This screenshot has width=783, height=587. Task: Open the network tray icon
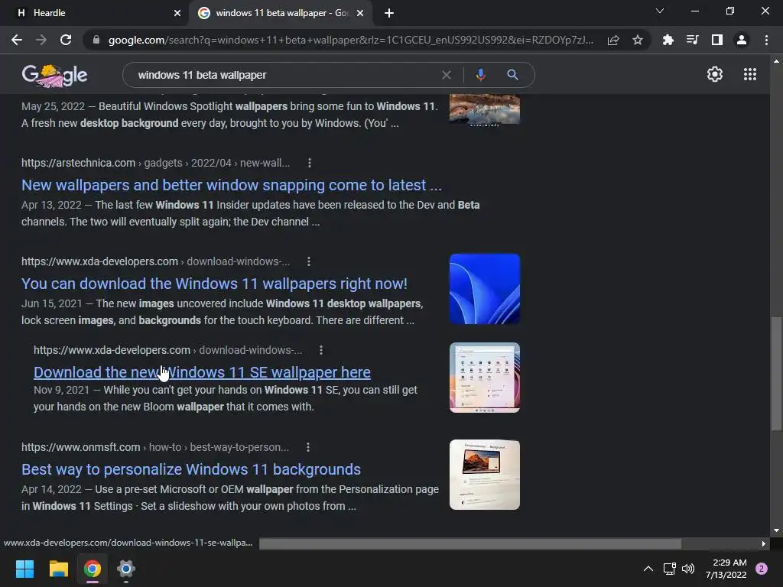tap(669, 569)
